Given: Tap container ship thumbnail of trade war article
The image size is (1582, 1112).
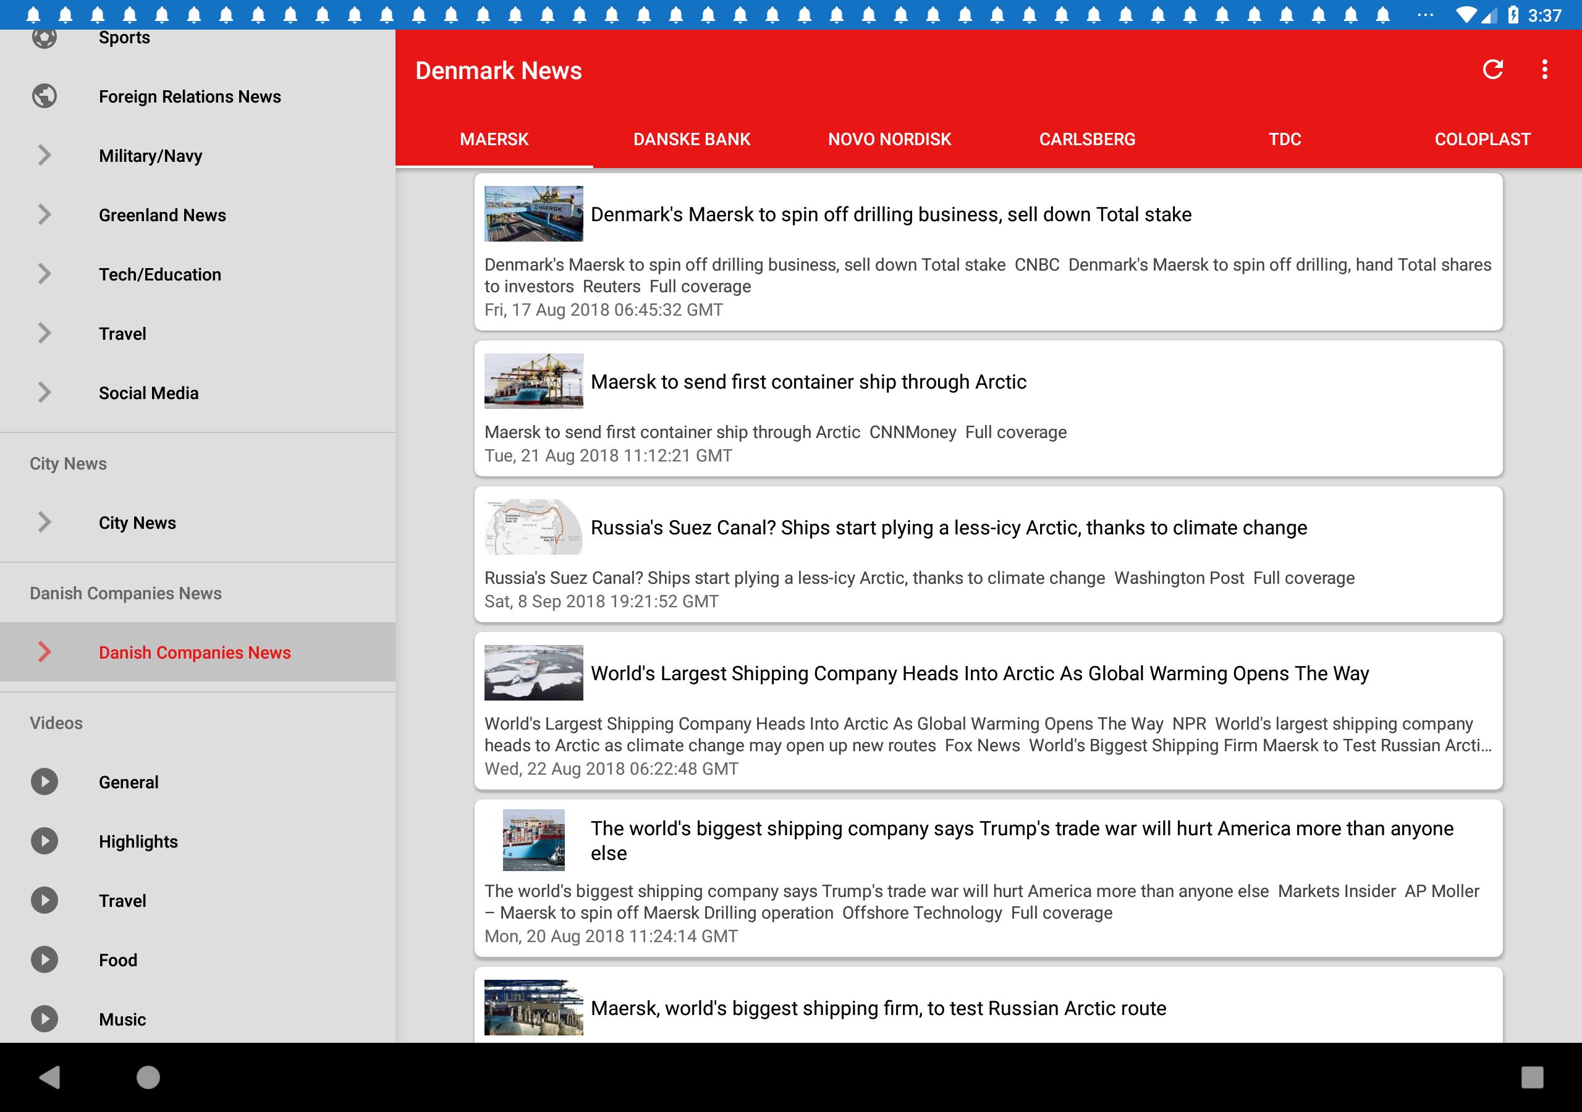Looking at the screenshot, I should 533,840.
